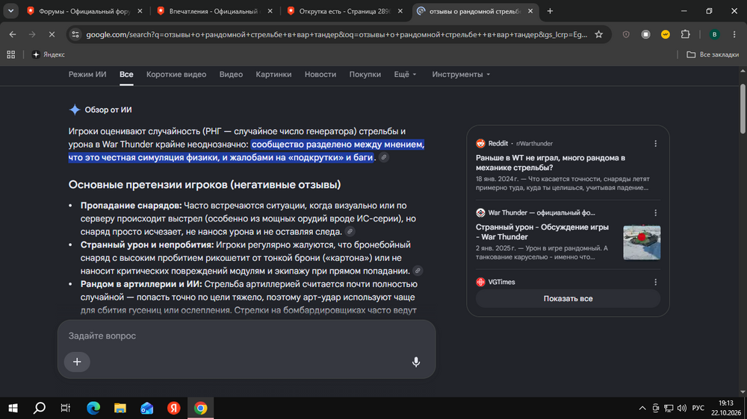Close the 'отзывы о рандомной стрельбе' tab
This screenshot has width=747, height=419.
point(530,11)
